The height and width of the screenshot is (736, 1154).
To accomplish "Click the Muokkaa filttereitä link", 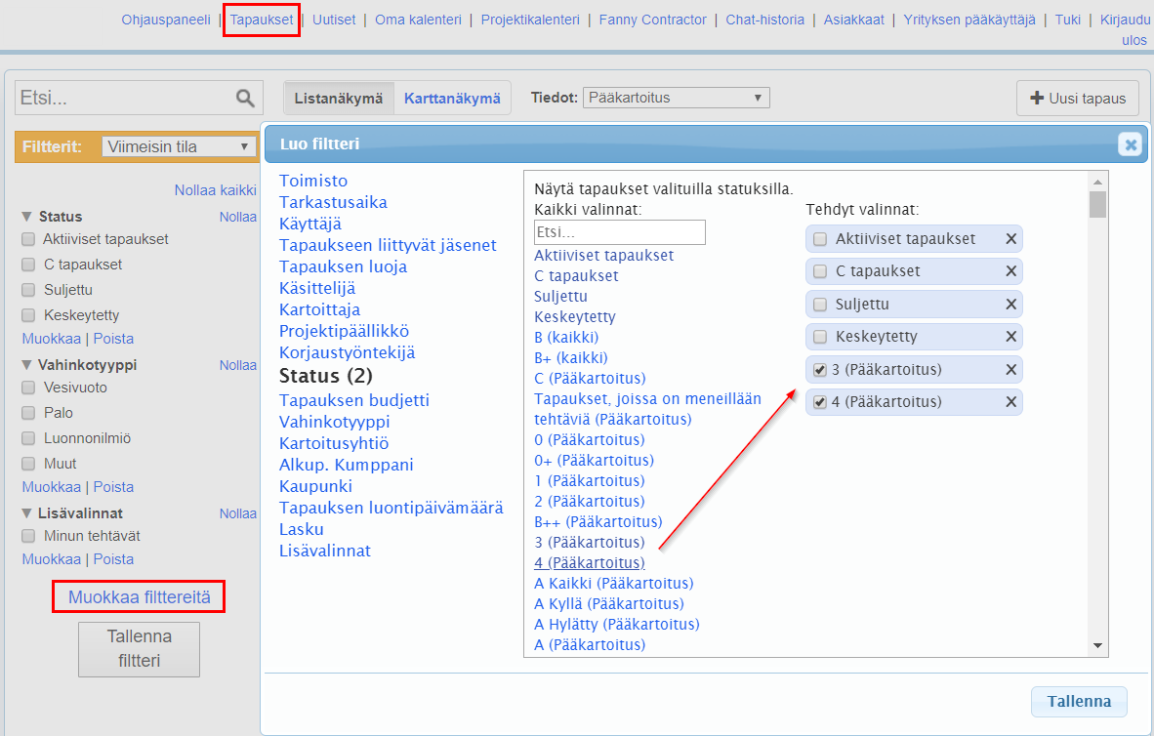I will click(x=139, y=595).
